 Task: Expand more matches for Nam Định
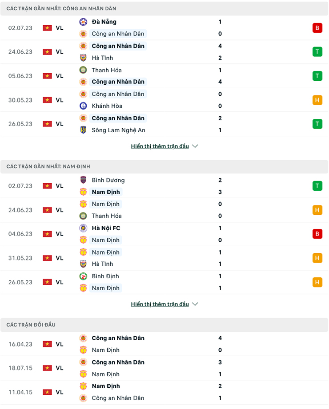click(160, 304)
